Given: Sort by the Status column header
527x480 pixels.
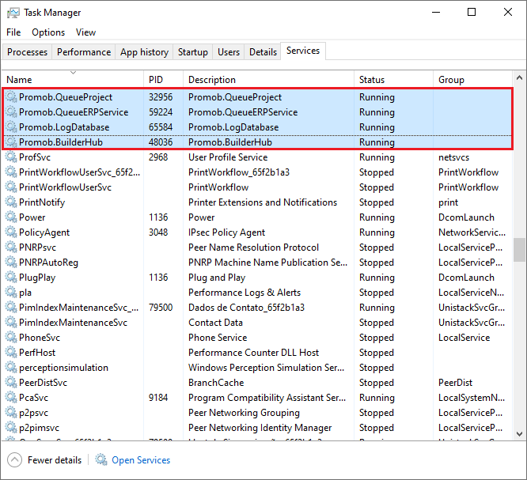Looking at the screenshot, I should click(x=393, y=79).
